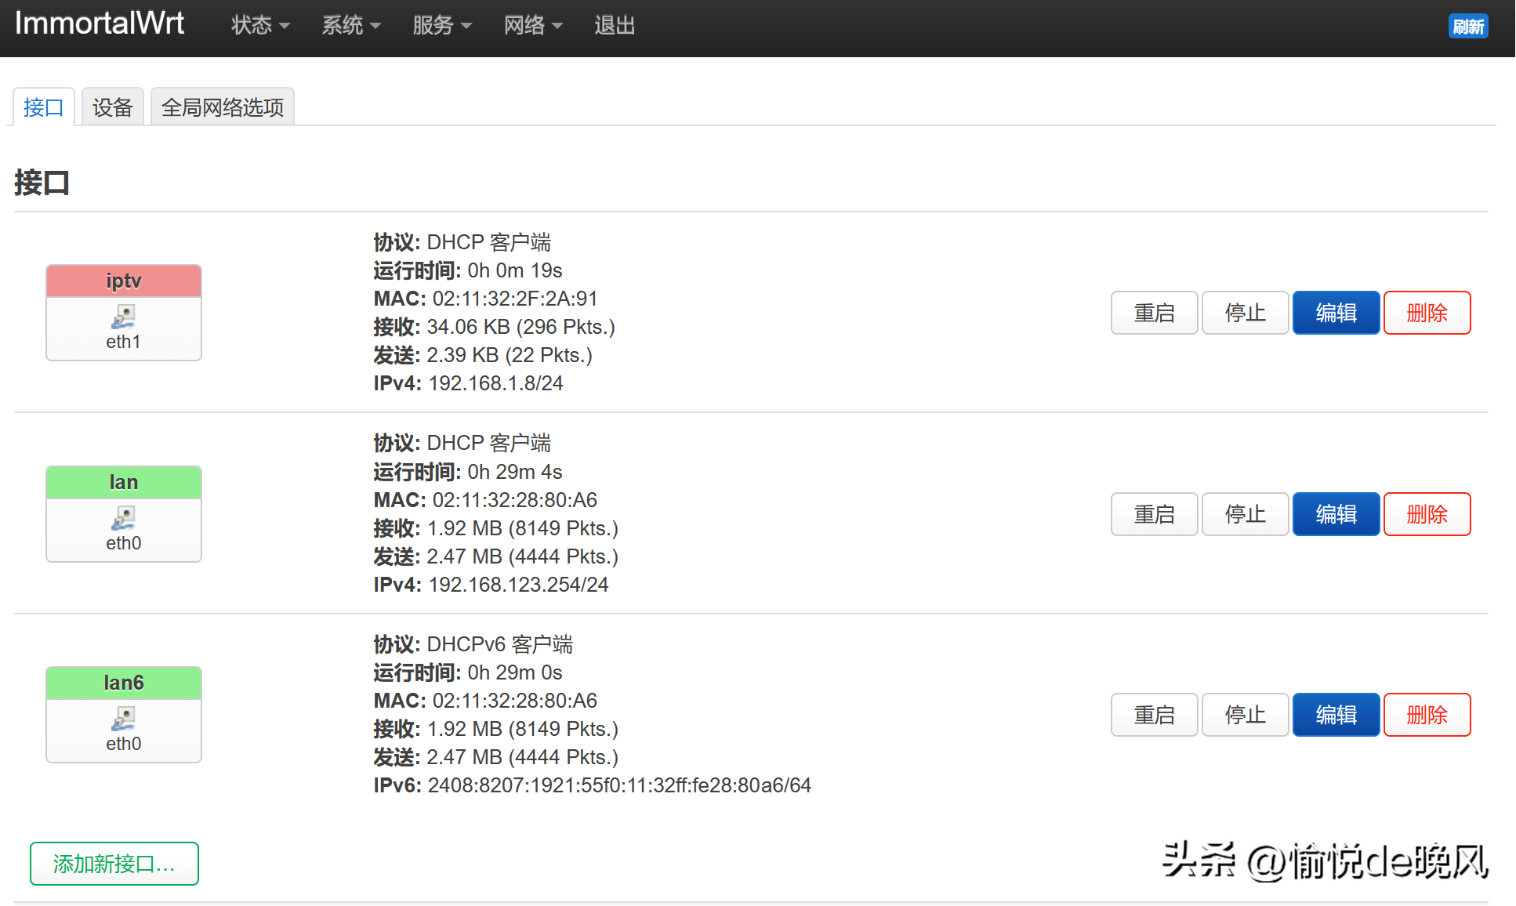Expand the 网络 menu

click(533, 25)
